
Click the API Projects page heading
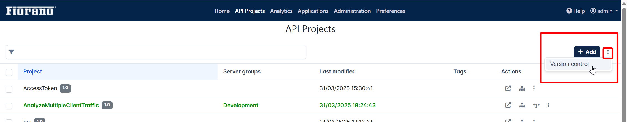tap(310, 29)
